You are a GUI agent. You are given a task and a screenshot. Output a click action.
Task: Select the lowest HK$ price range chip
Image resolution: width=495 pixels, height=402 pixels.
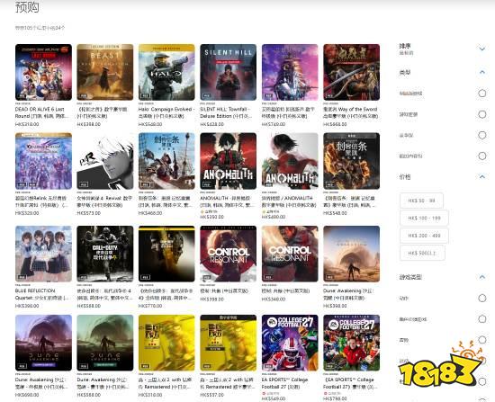click(421, 201)
